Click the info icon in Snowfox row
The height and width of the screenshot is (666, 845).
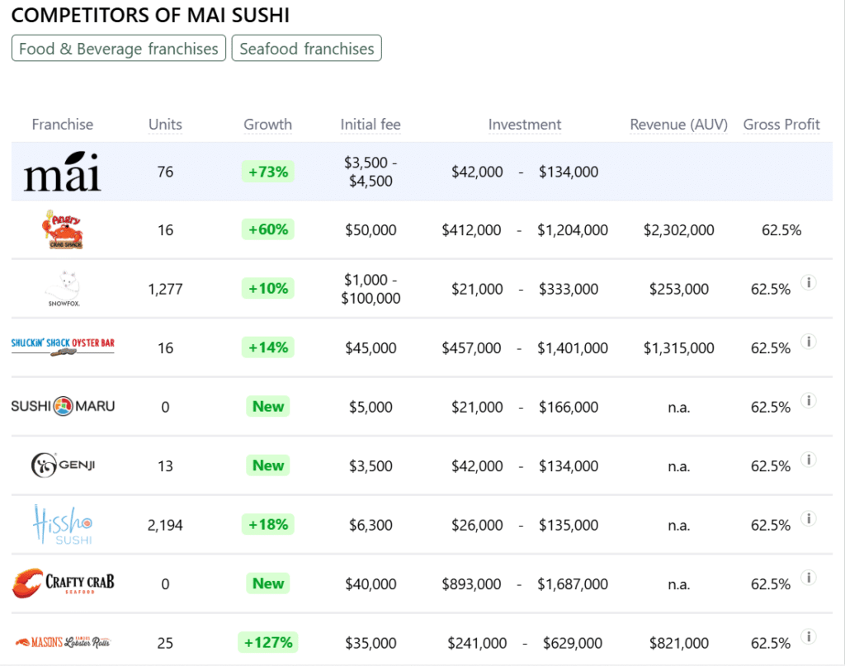pyautogui.click(x=809, y=282)
